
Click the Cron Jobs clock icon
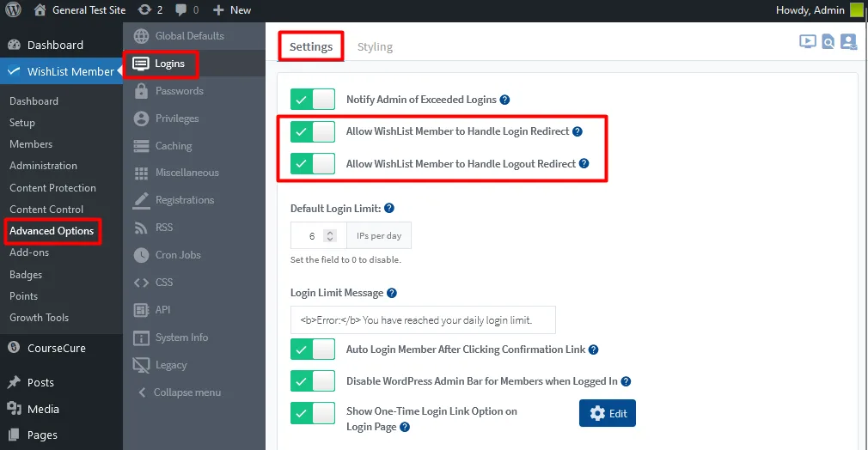[141, 255]
